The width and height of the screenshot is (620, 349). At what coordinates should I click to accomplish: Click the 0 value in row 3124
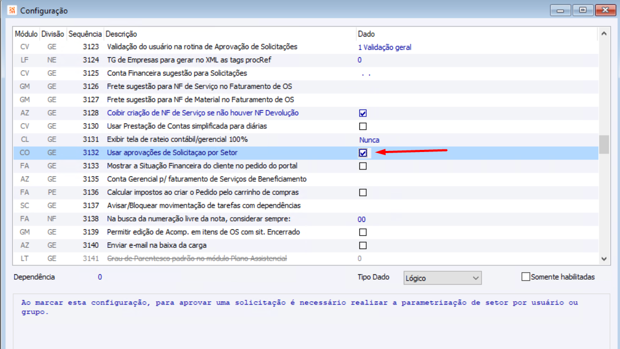[x=359, y=60]
